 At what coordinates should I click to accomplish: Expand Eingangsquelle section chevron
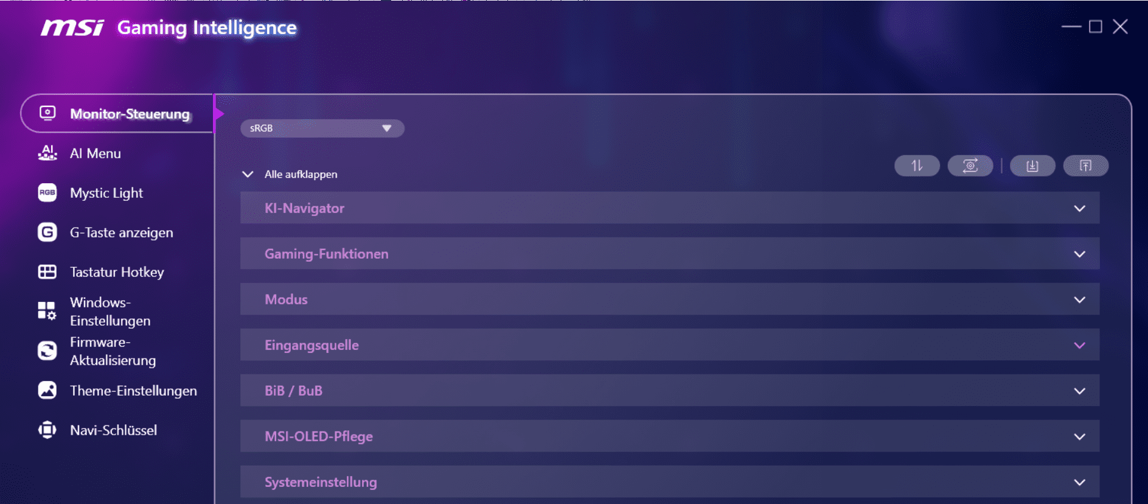pos(1080,345)
